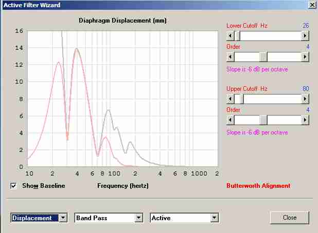Image resolution: width=318 pixels, height=233 pixels.
Task: Click the Lower Cutoff Hz label
Action: click(x=247, y=26)
